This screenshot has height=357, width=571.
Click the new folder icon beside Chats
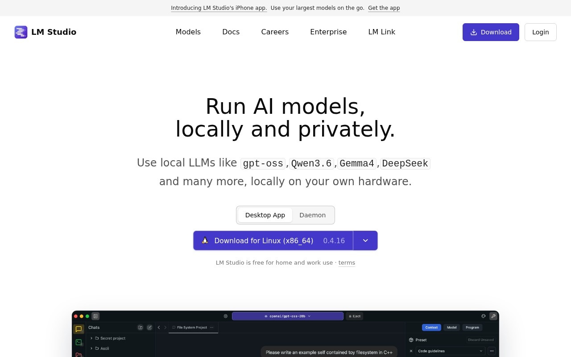point(140,328)
